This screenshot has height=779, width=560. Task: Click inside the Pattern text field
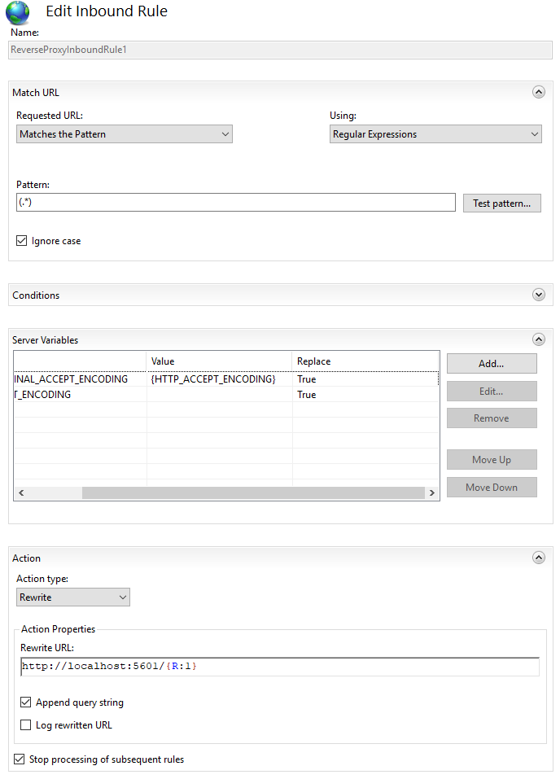236,203
